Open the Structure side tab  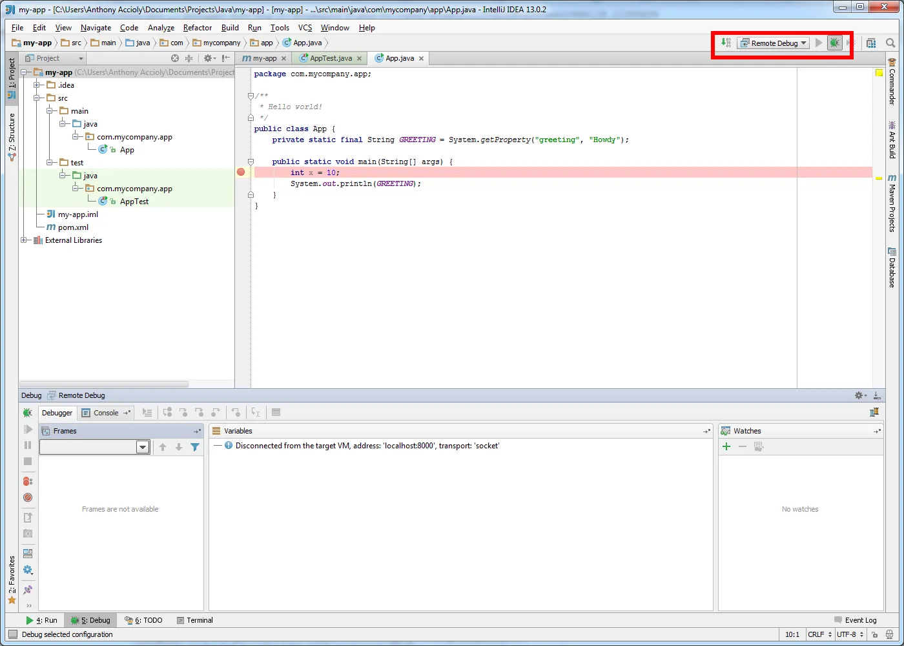pyautogui.click(x=12, y=137)
